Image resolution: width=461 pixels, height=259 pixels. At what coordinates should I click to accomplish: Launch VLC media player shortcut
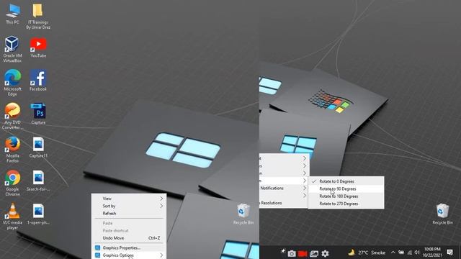point(12,217)
